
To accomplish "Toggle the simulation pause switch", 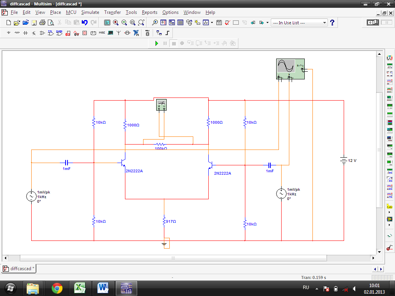I will 387,23.
